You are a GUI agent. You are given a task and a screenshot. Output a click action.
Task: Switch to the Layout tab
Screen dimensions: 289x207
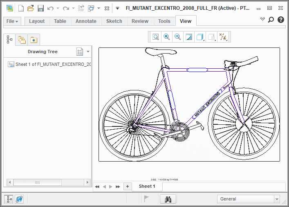[x=37, y=21]
